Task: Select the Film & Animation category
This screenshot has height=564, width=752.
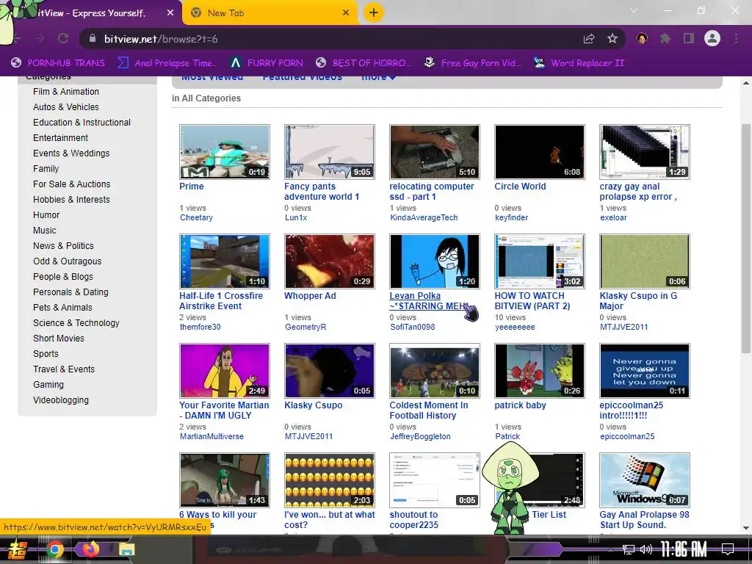Action: 66,92
